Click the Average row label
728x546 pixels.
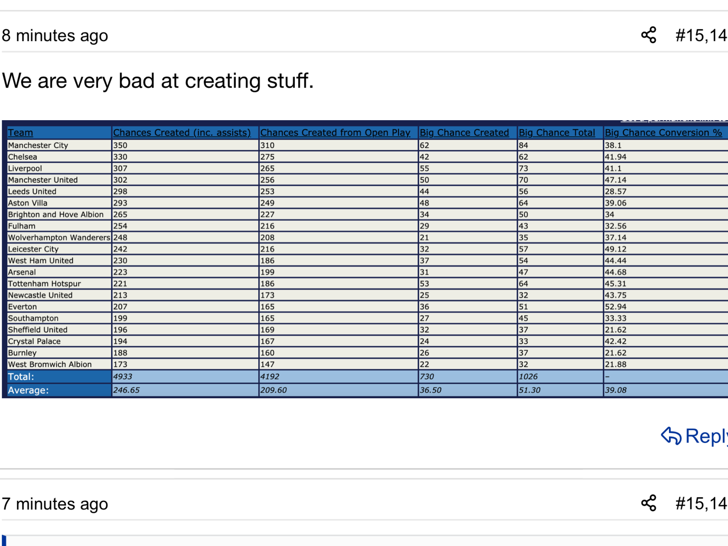click(x=28, y=390)
